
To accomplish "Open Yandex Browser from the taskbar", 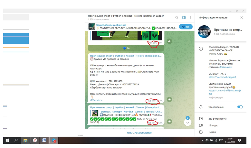I will (x=35, y=140).
